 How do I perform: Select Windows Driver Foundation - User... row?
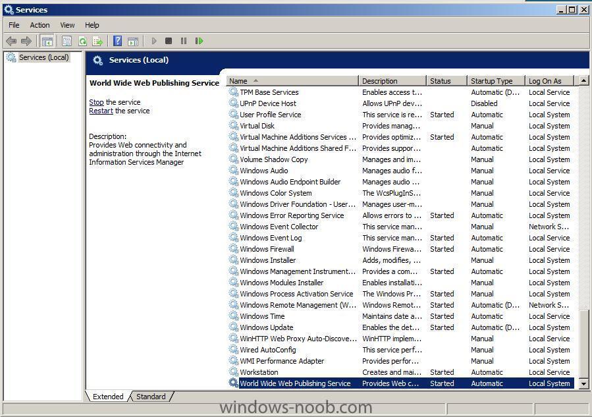pos(400,204)
